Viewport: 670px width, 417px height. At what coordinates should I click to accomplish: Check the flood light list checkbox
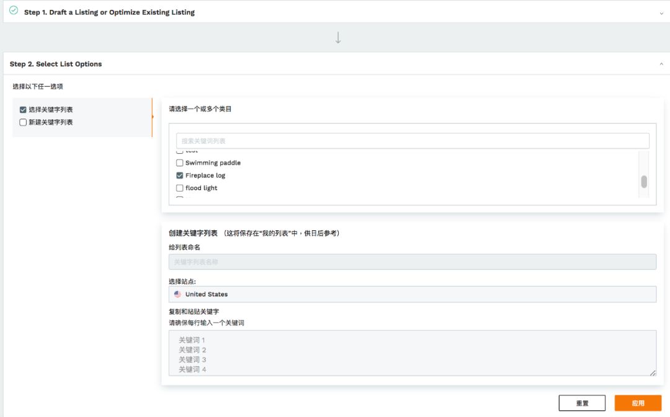pos(179,188)
